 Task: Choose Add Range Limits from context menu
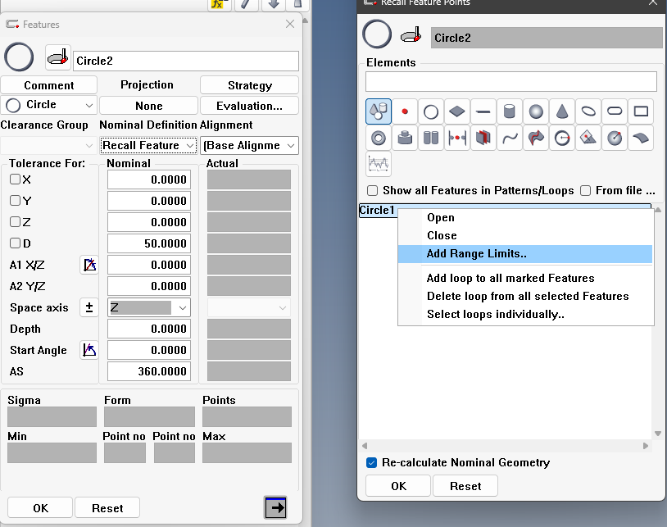click(476, 254)
